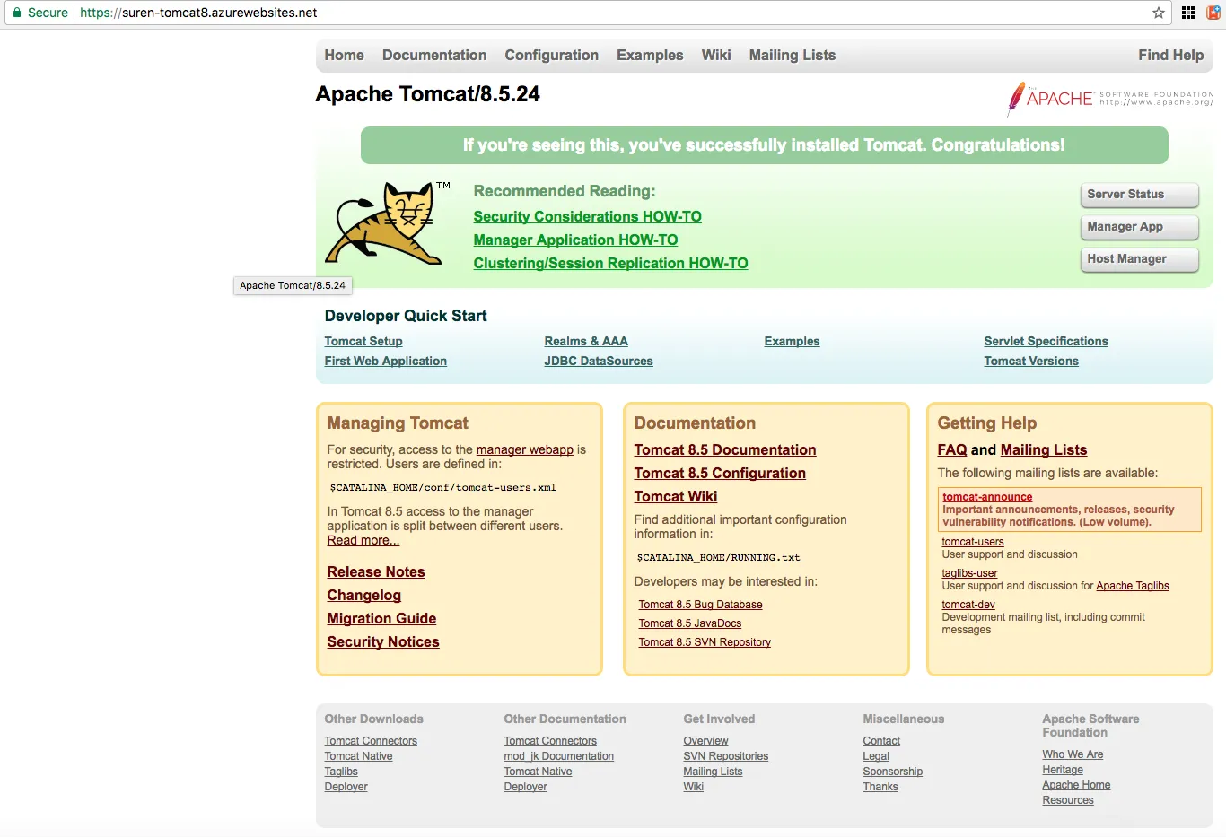The height and width of the screenshot is (837, 1226).
Task: Open Legal link under Miscellaneous
Action: [x=876, y=756]
